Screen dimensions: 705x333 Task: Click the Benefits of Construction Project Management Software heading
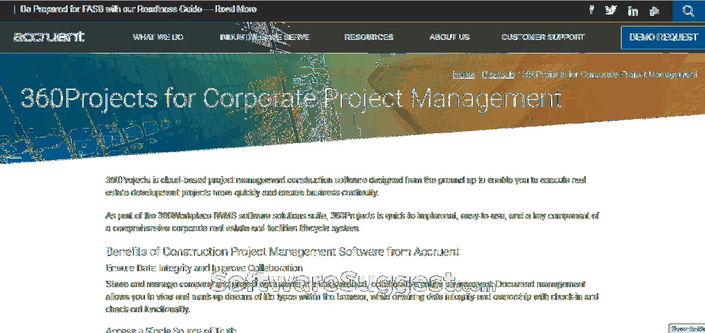[282, 252]
